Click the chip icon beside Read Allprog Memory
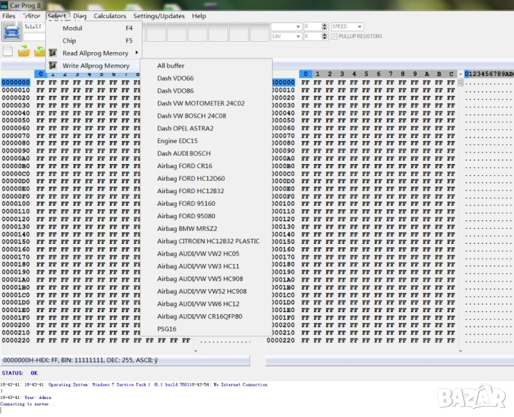Image resolution: width=514 pixels, height=417 pixels. [52, 53]
